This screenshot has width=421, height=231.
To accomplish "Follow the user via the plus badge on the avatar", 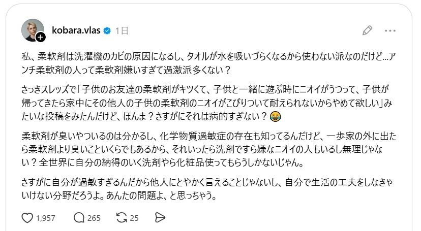I will click(41, 37).
